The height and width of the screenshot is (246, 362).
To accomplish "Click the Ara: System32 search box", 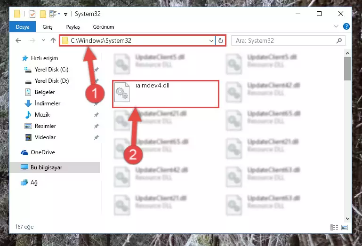I will (x=289, y=41).
